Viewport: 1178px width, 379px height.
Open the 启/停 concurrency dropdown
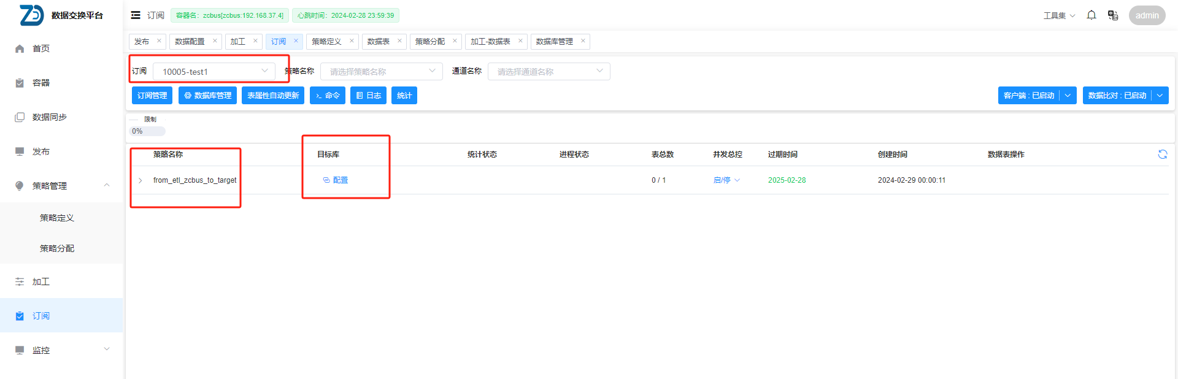(x=726, y=180)
